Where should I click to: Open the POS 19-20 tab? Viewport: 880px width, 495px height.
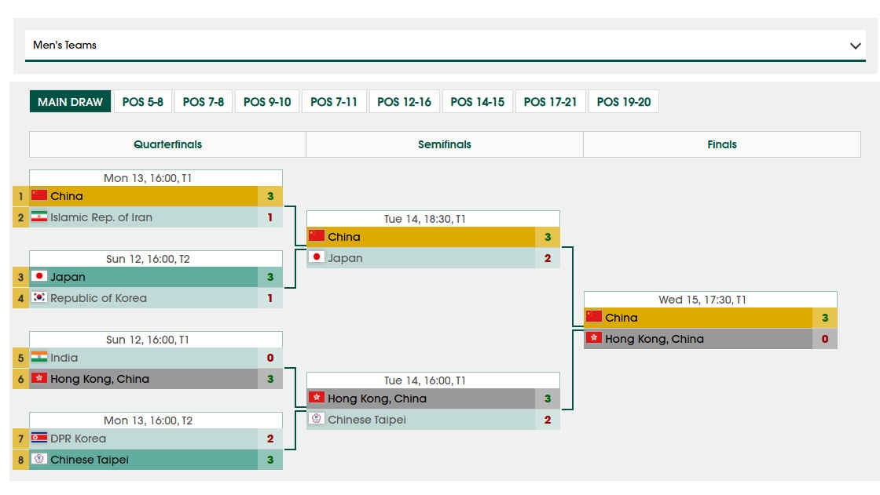click(624, 101)
